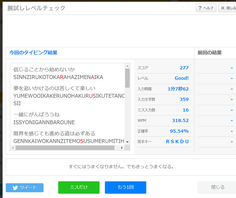Click the right arrow of the horizontal scrollbar
Viewport: 236px width, 198px height.
(122, 148)
